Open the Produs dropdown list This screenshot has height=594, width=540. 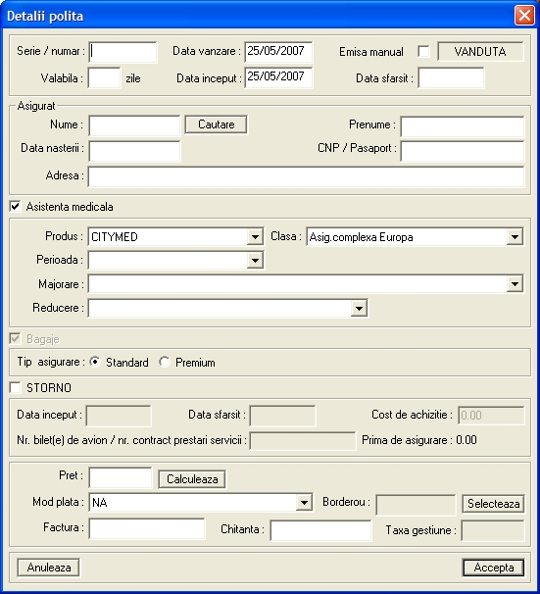coord(255,237)
